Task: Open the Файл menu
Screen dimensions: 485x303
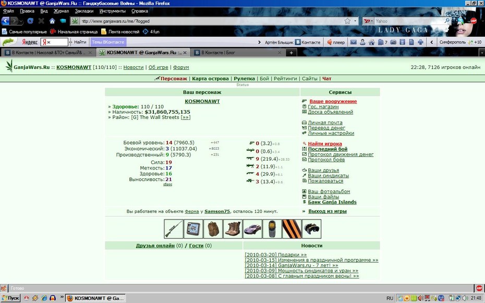Action: pyautogui.click(x=8, y=11)
